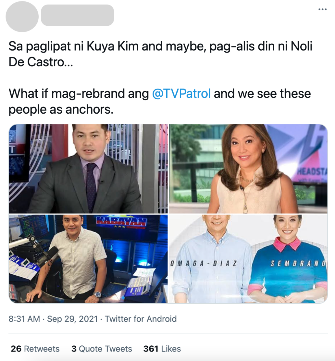Click the 'Sa paglipat ni Kuya Kim' text line
The image size is (335, 361).
click(161, 46)
